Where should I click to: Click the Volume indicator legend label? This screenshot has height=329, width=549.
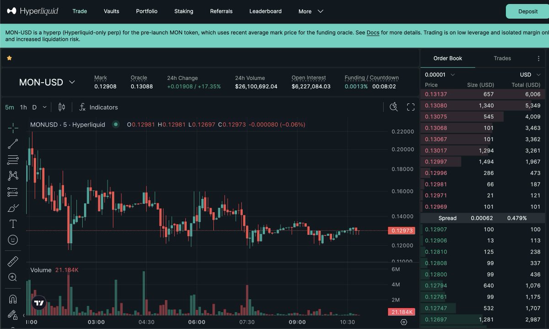41,270
